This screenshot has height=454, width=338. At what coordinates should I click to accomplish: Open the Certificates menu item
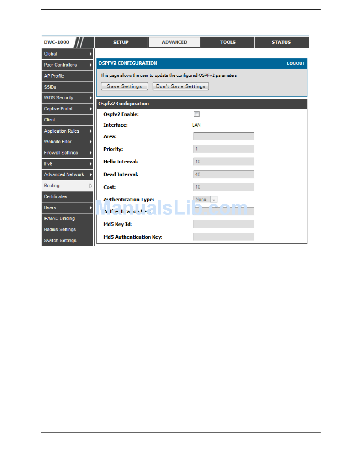coord(56,197)
